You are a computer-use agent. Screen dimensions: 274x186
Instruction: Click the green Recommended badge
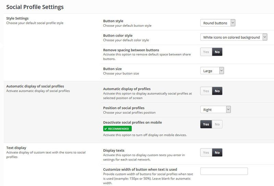pyautogui.click(x=117, y=129)
